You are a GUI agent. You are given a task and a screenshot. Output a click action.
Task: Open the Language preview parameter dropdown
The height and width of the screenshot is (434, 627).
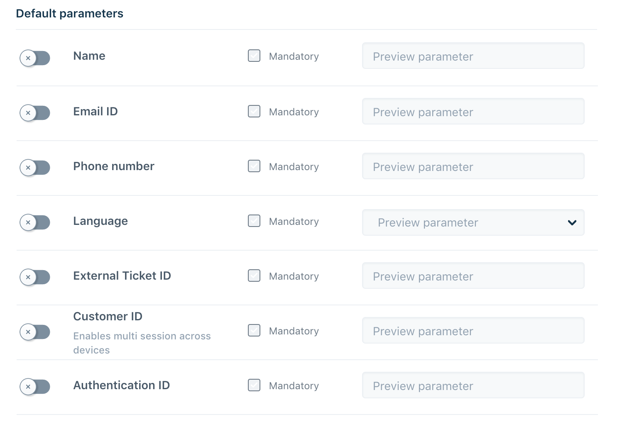(473, 222)
